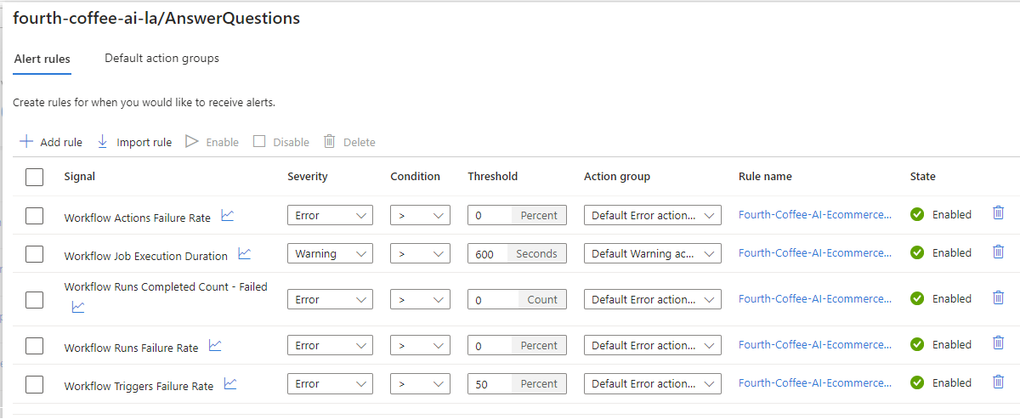The height and width of the screenshot is (419, 1020).
Task: Check the Workflow Triggers Failure Rate row checkbox
Action: 34,384
